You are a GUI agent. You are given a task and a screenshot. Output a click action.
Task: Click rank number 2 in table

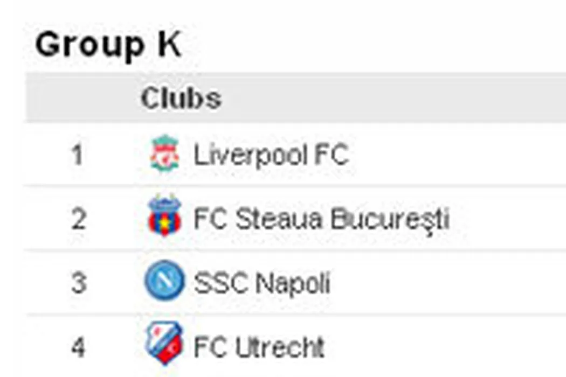(x=78, y=219)
